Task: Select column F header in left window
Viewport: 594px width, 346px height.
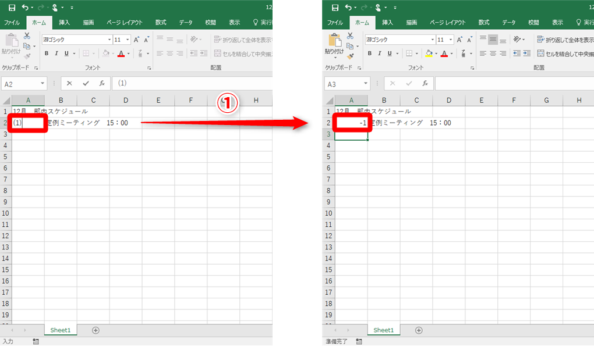Action: pos(190,100)
